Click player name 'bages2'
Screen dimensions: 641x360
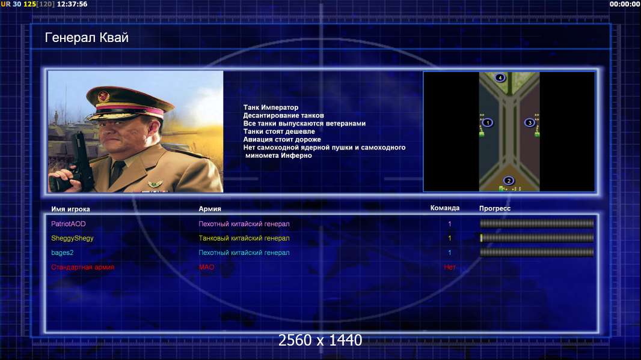point(62,253)
